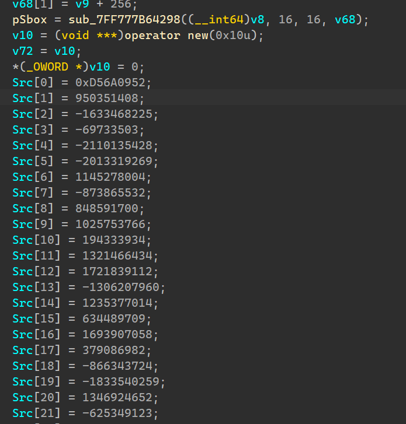Viewport: 406px width, 424px height.
Task: Select the v8 argument in the sub call
Action: pyautogui.click(x=258, y=20)
